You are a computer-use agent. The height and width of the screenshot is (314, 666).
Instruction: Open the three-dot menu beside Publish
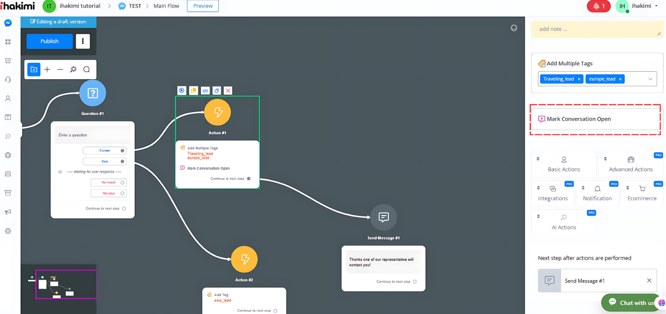(83, 41)
